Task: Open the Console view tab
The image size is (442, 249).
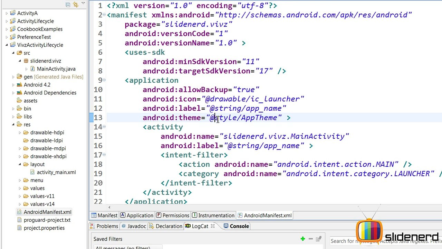Action: coord(236,226)
